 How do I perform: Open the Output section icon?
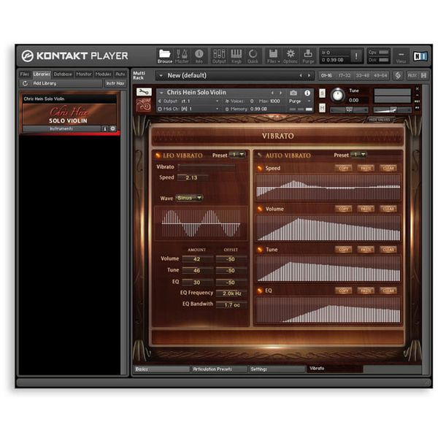point(219,56)
